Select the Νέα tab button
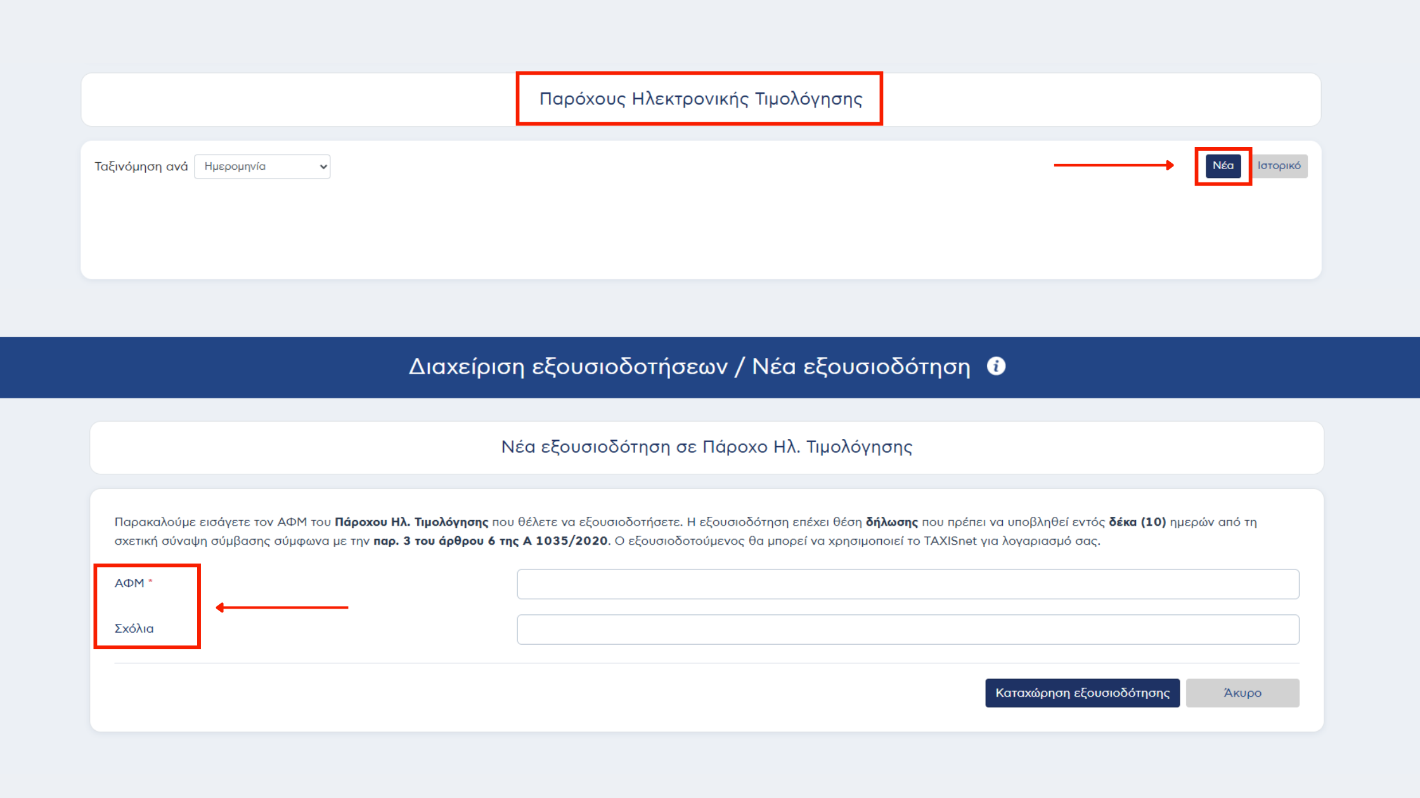1420x798 pixels. (1223, 166)
